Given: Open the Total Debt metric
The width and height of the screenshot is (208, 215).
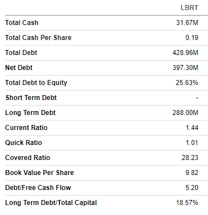Looking at the screenshot, I should [x=21, y=53].
